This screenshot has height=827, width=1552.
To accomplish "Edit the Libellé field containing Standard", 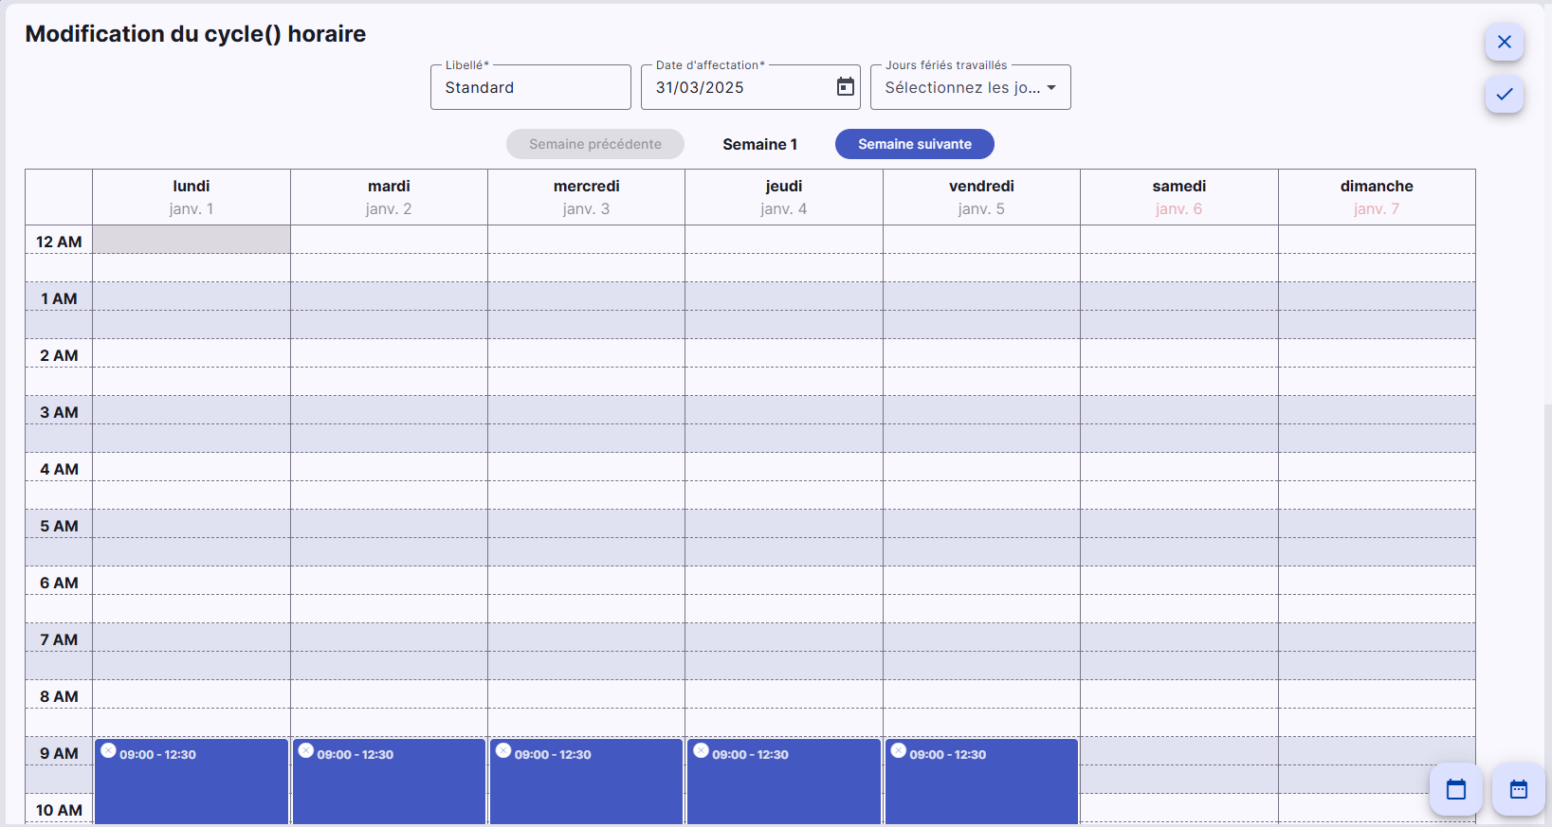I will point(530,87).
